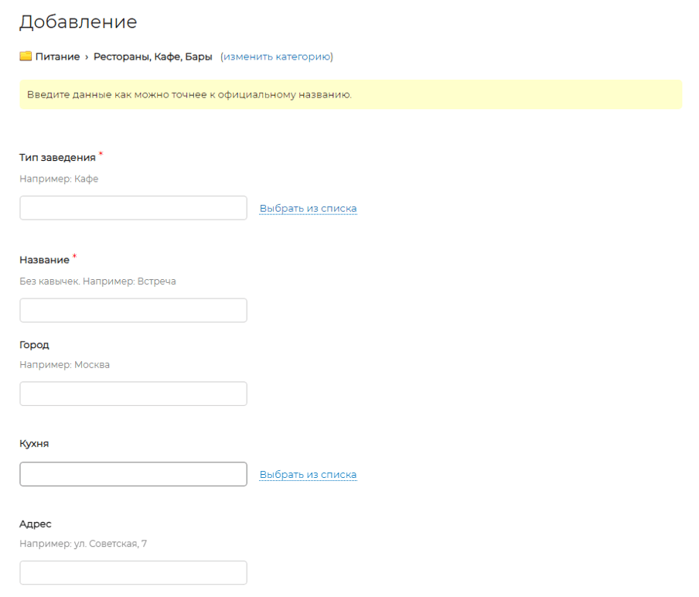Click the Тип заведения field label
699x597 pixels.
(x=57, y=157)
